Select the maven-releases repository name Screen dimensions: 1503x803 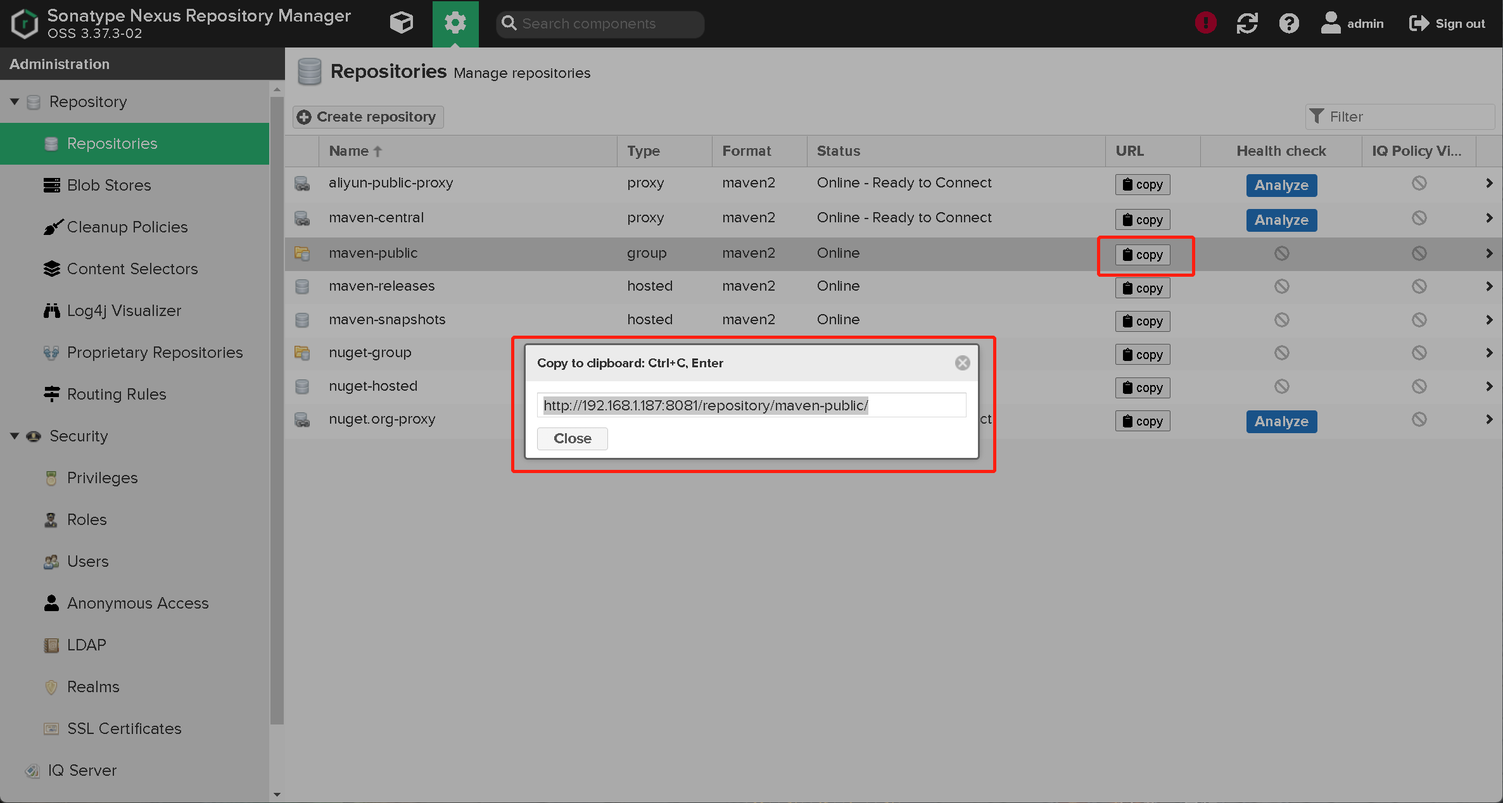pos(382,286)
